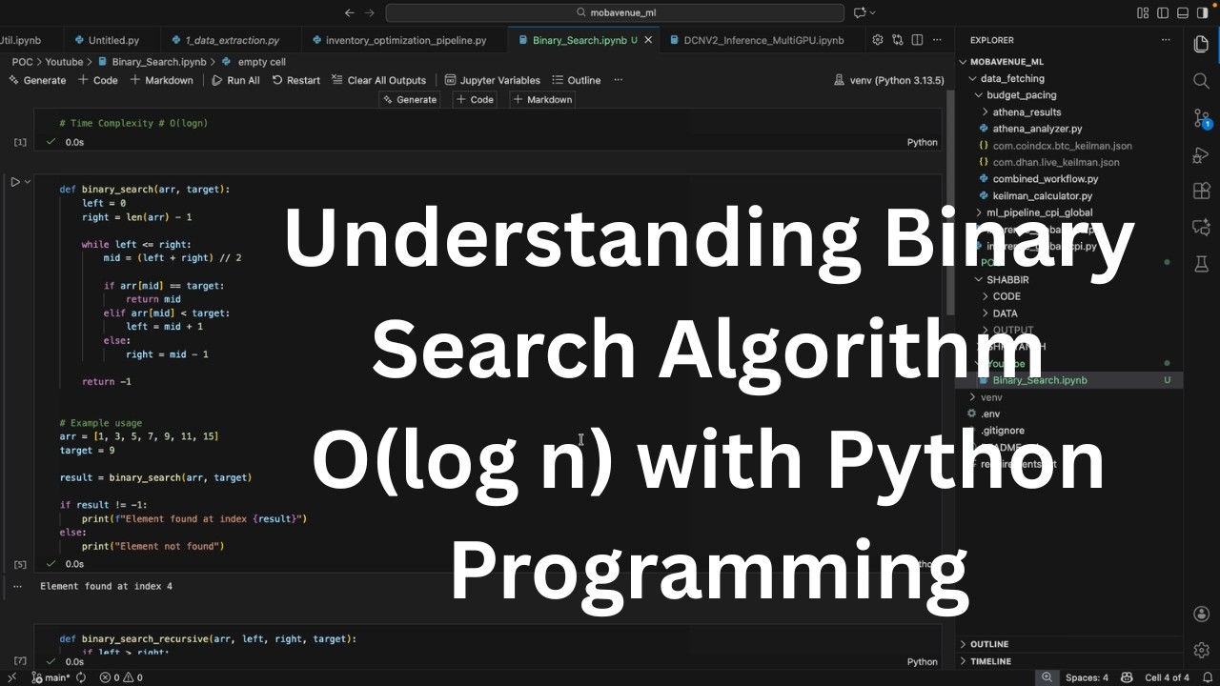This screenshot has width=1220, height=686.
Task: Open the errors and warnings count indicator
Action: click(x=121, y=677)
